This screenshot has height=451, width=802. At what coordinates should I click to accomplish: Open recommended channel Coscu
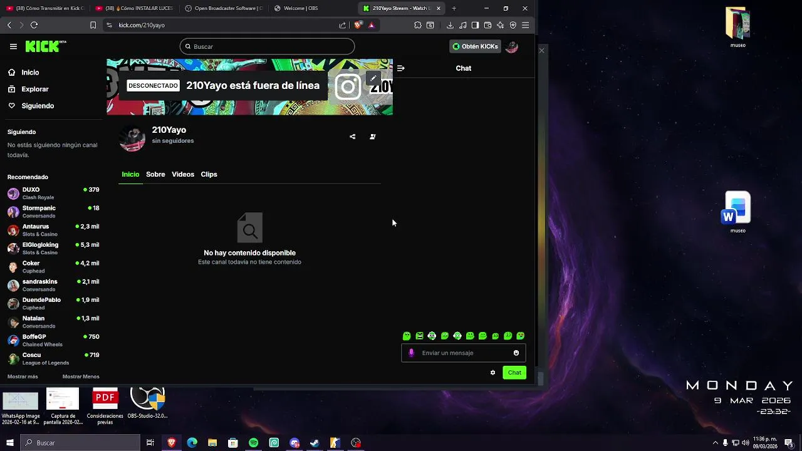pyautogui.click(x=53, y=358)
